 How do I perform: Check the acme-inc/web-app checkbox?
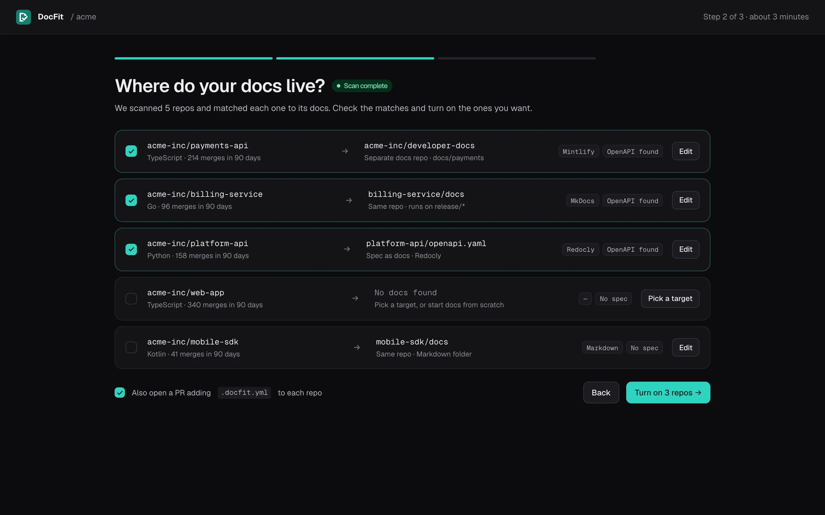[x=131, y=299]
